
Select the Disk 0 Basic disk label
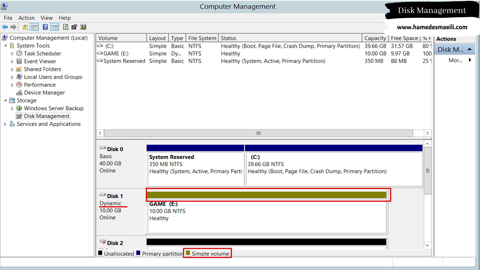click(x=121, y=165)
